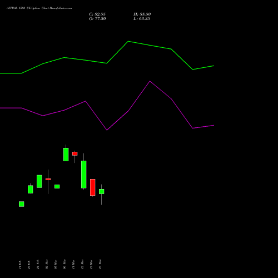Click the green candle above 24 Feb

point(39,181)
